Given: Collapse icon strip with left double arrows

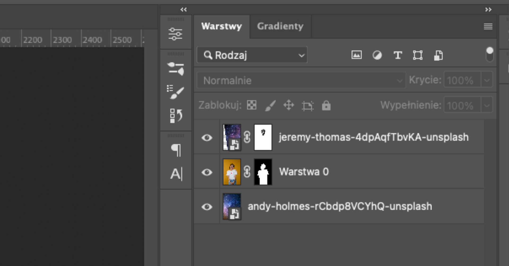Looking at the screenshot, I should [183, 10].
